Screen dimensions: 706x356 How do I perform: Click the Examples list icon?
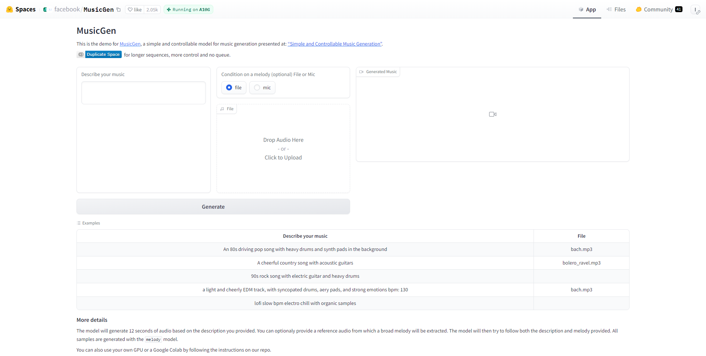click(79, 223)
